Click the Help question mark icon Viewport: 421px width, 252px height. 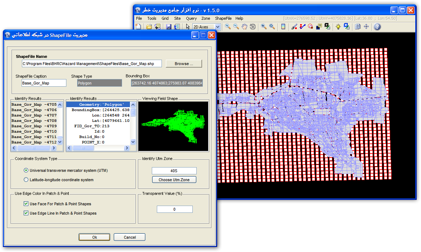(377, 27)
